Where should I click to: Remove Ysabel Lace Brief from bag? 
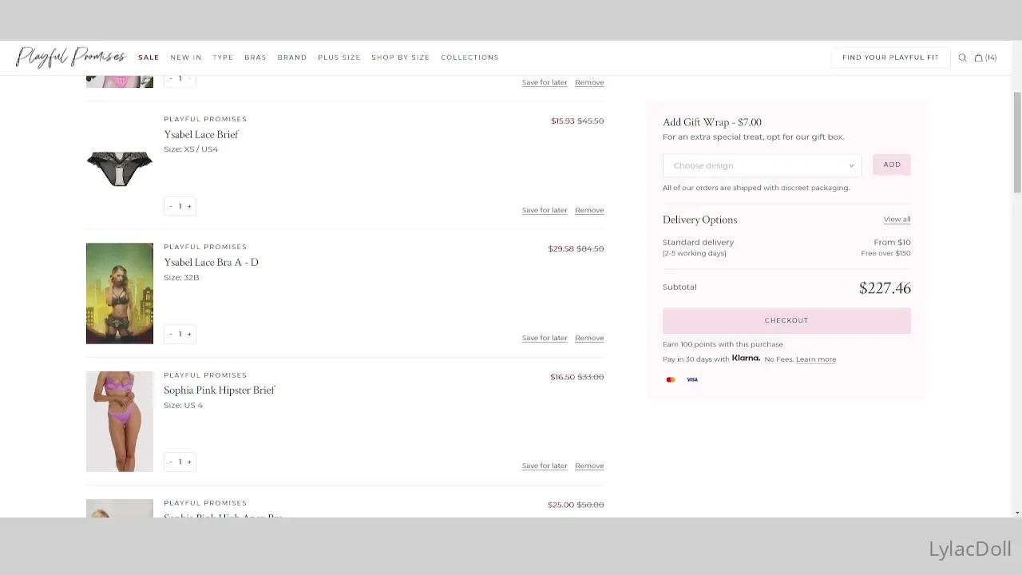click(589, 210)
